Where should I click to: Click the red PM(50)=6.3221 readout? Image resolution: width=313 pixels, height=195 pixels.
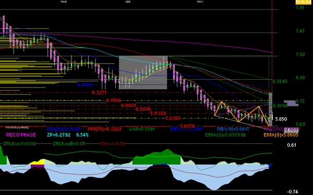(x=105, y=129)
